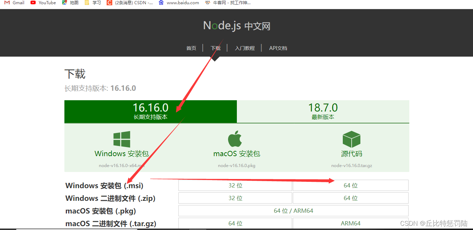
Task: Click the Windows logo installer icon
Action: (122, 139)
